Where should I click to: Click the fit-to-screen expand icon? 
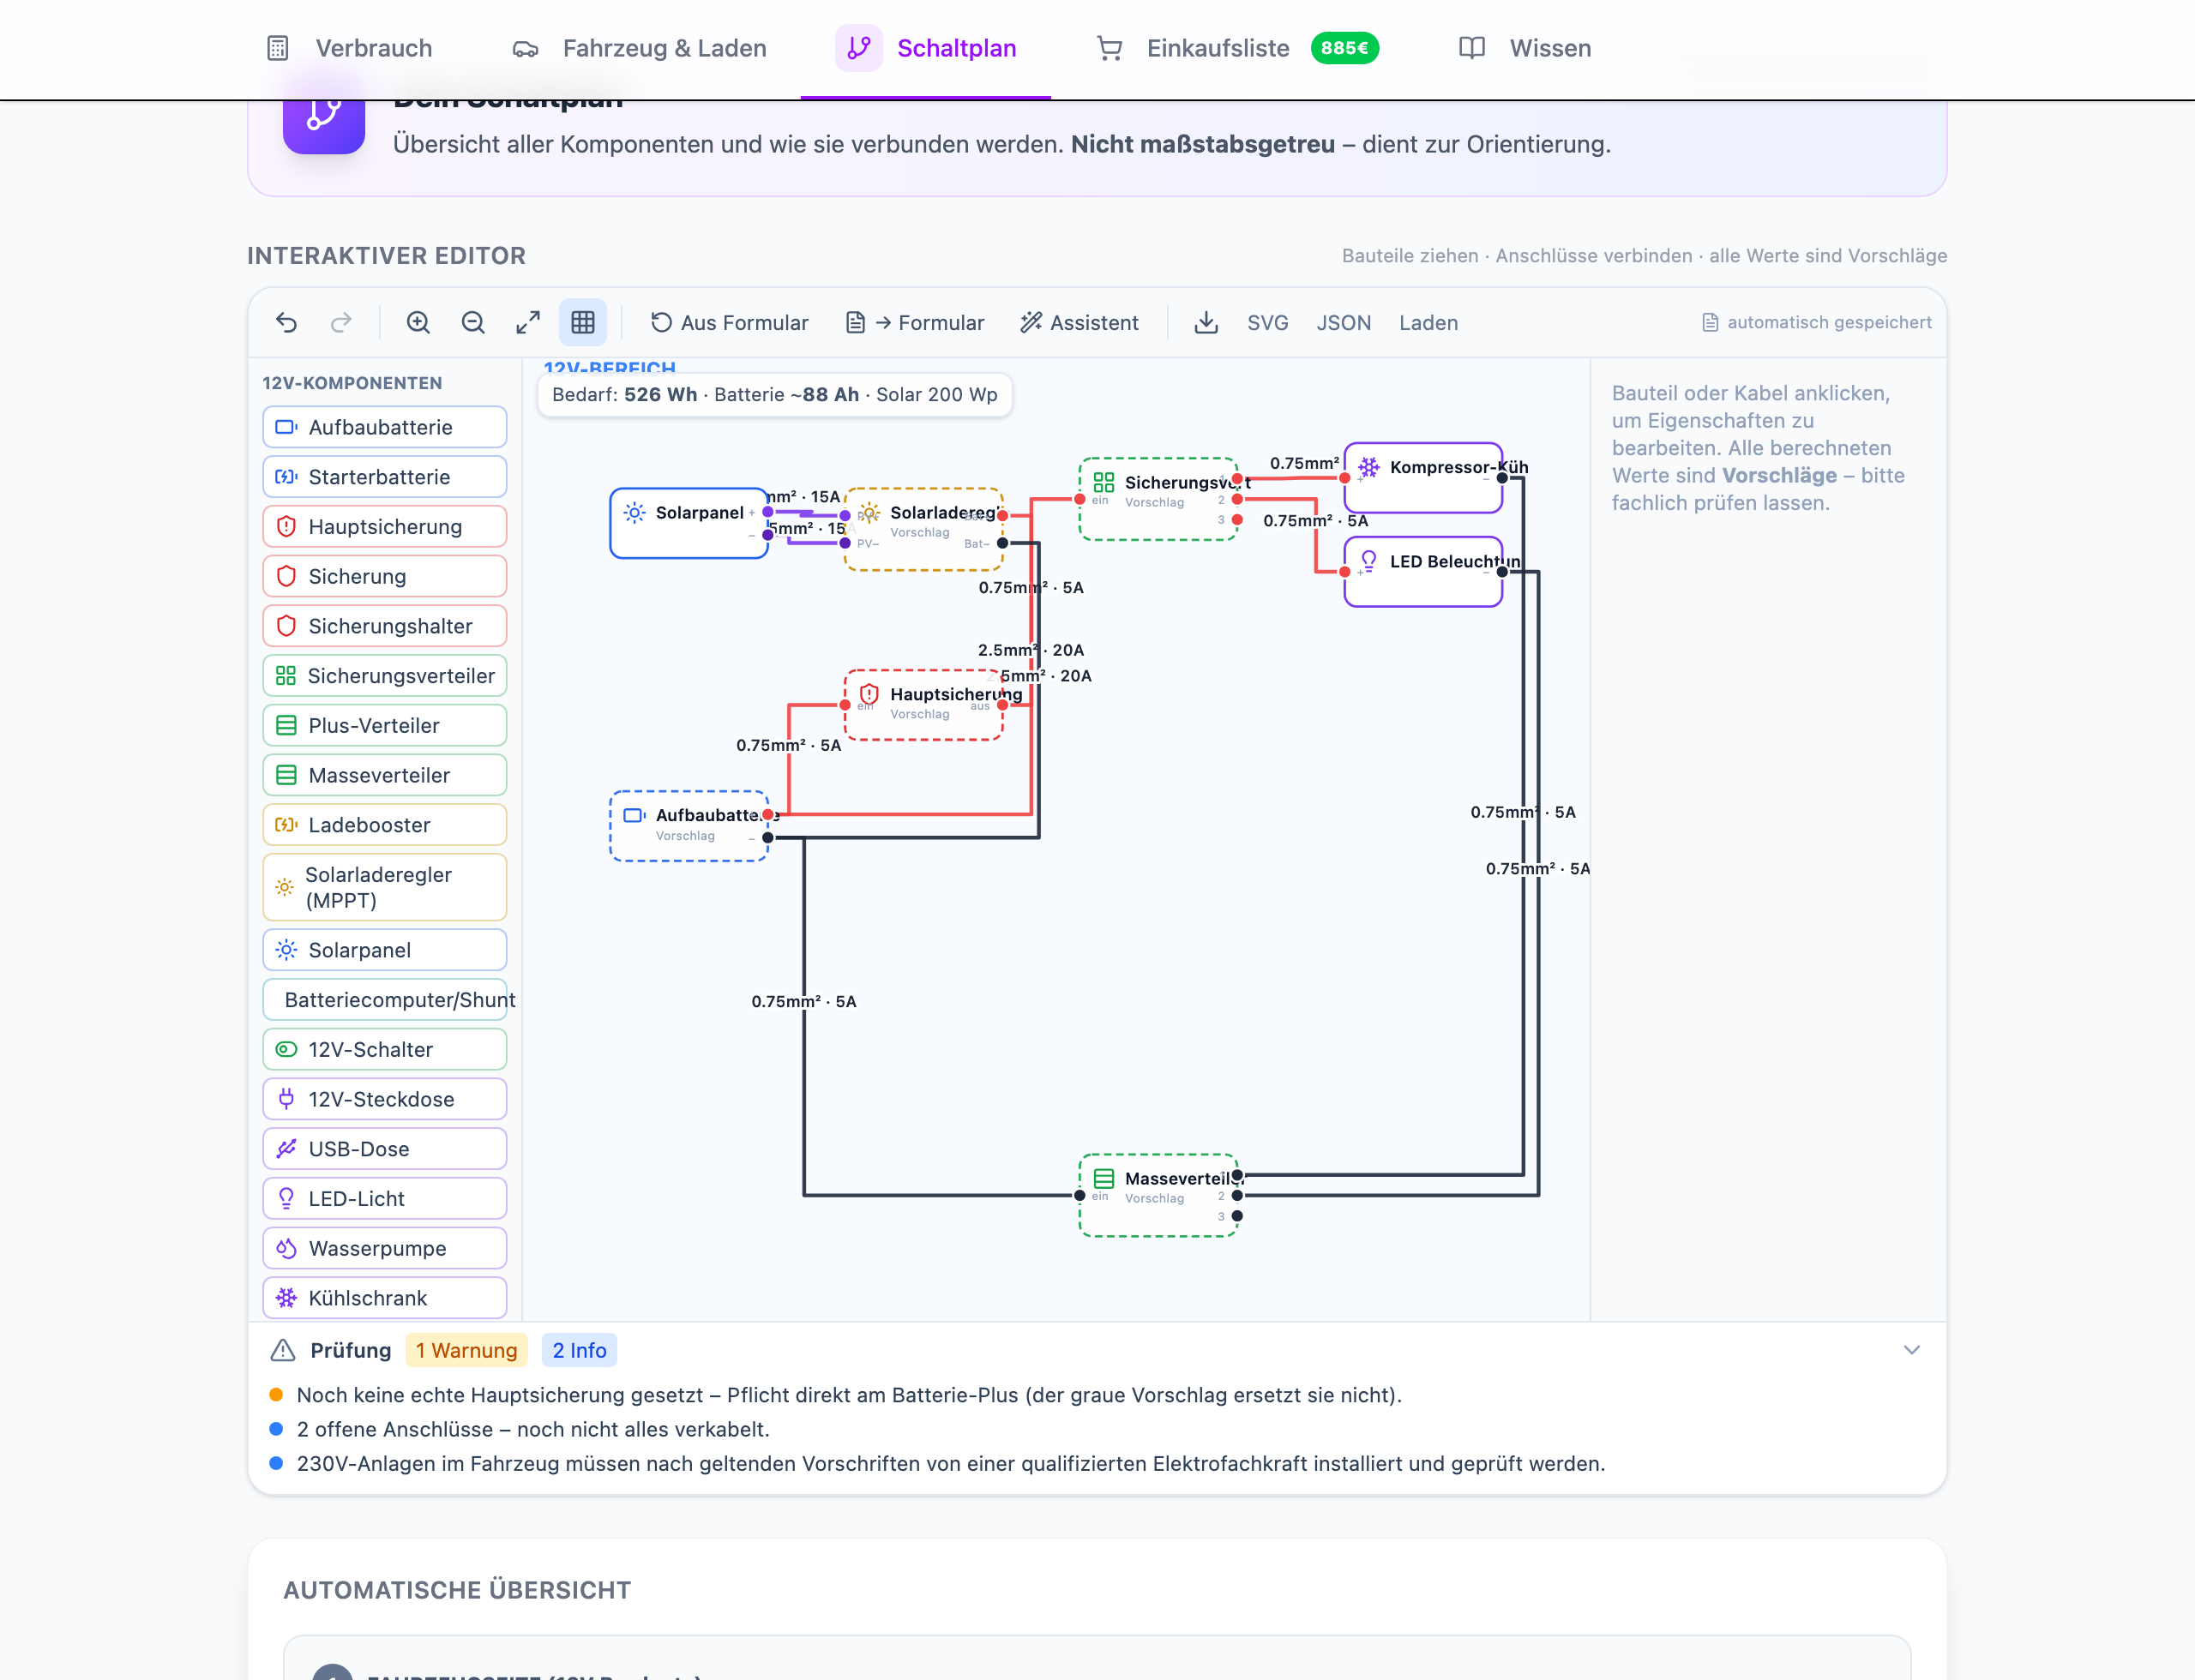pyautogui.click(x=528, y=322)
